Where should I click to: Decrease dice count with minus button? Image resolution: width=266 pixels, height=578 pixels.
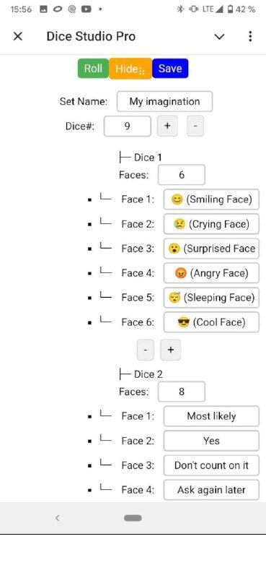pos(195,126)
